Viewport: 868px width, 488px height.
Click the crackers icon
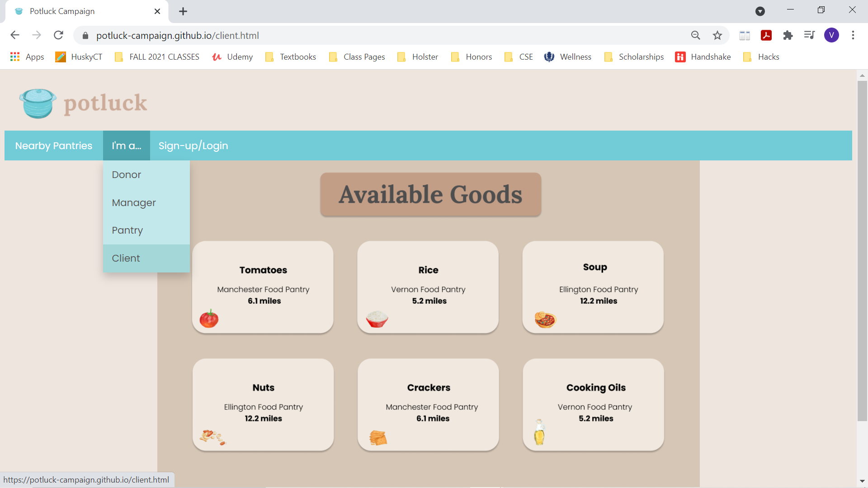[378, 438]
